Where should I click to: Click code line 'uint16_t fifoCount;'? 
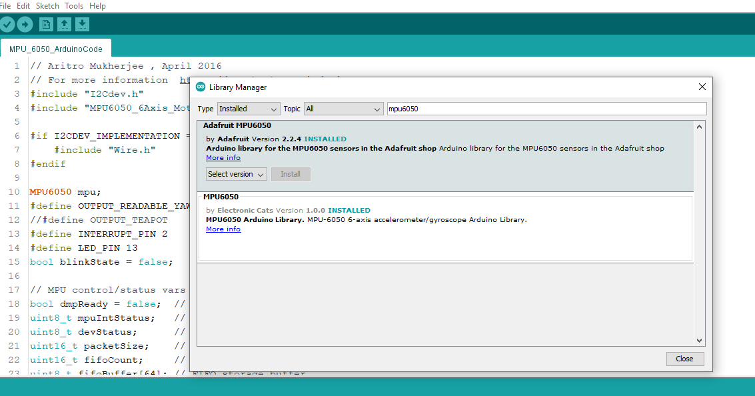[87, 360]
